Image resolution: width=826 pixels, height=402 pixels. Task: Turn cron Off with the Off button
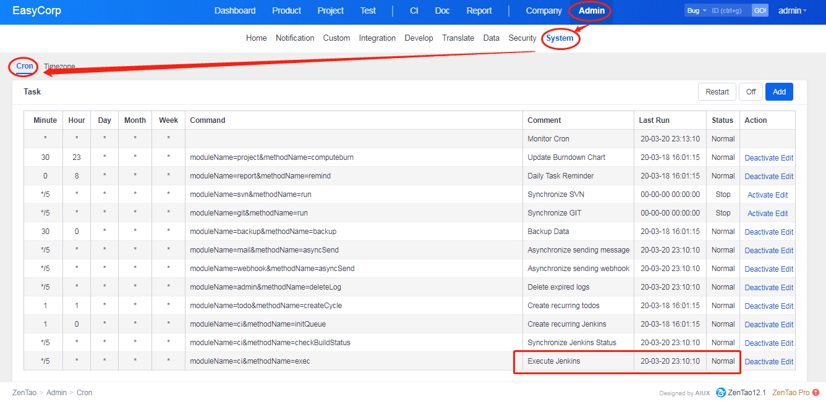751,92
